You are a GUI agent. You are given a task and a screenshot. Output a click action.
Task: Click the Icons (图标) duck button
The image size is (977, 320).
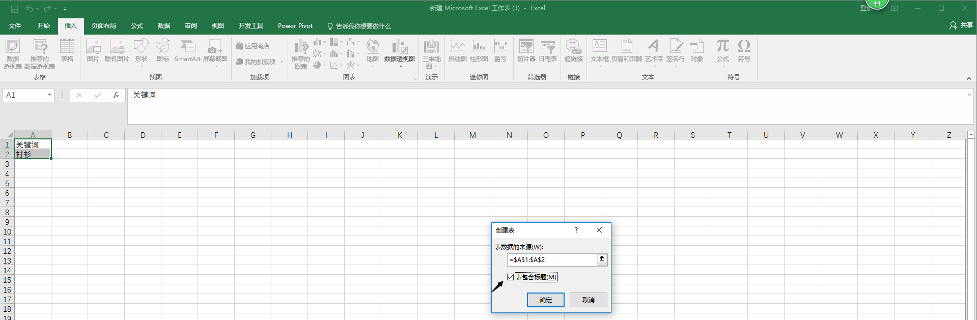click(x=163, y=50)
